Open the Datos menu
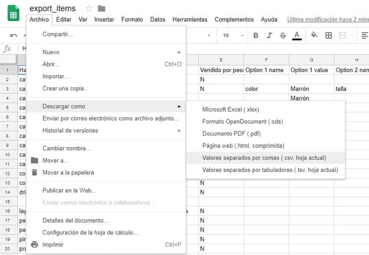Image resolution: width=369 pixels, height=255 pixels. tap(158, 20)
